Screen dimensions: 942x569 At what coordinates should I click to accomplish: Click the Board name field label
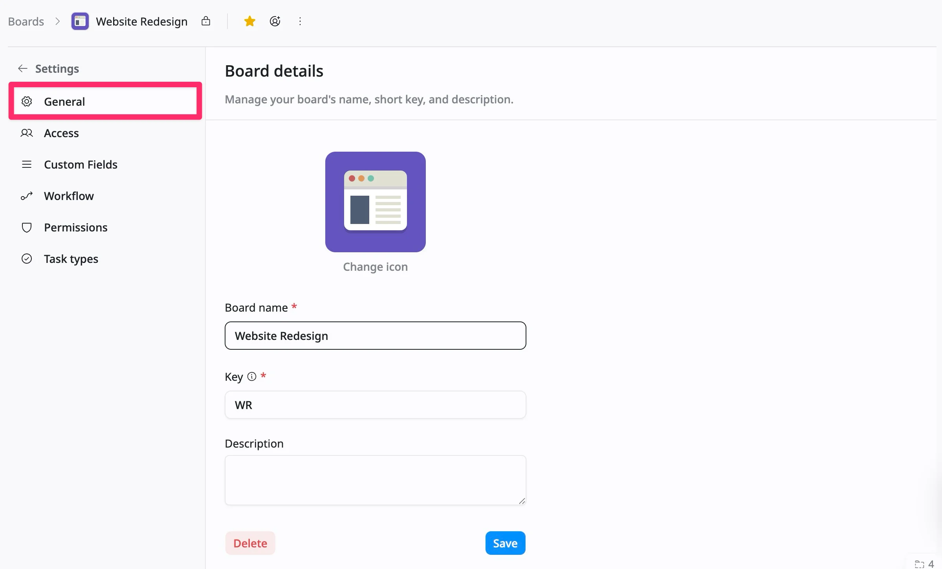(256, 308)
